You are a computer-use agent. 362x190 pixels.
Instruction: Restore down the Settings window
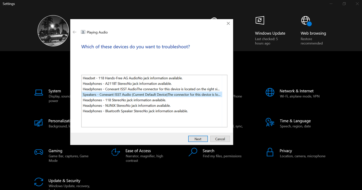pyautogui.click(x=344, y=4)
